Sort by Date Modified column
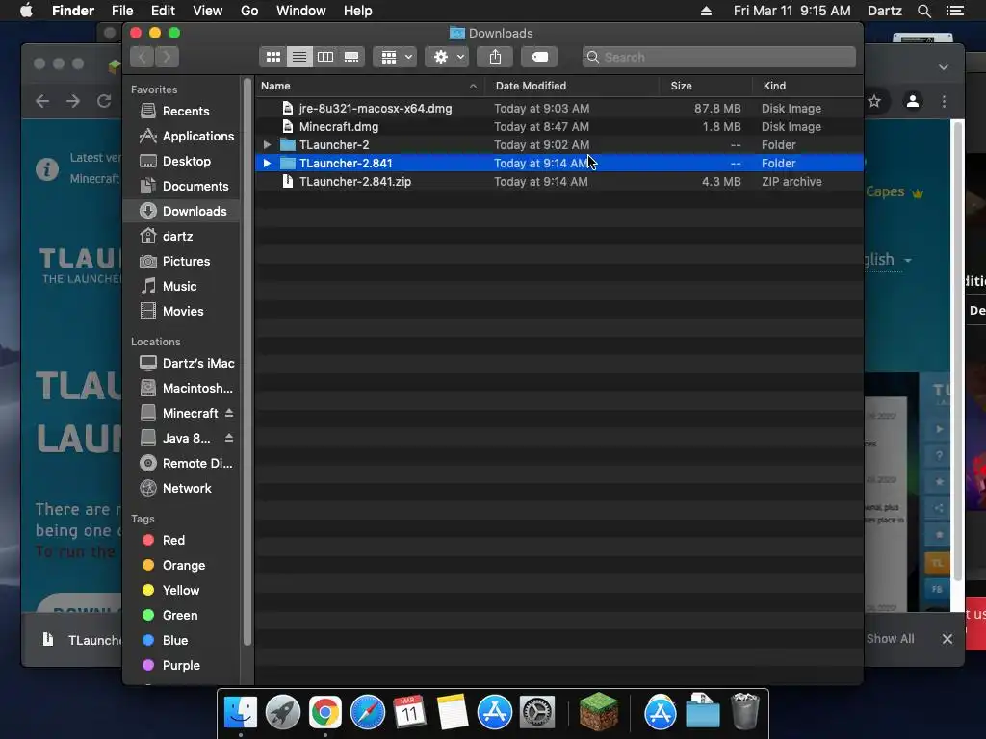 coord(572,86)
